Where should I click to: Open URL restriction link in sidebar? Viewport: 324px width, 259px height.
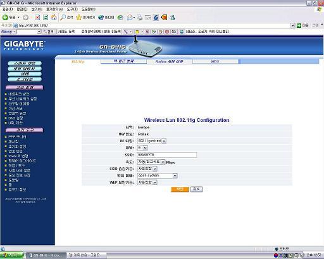[x=15, y=123]
